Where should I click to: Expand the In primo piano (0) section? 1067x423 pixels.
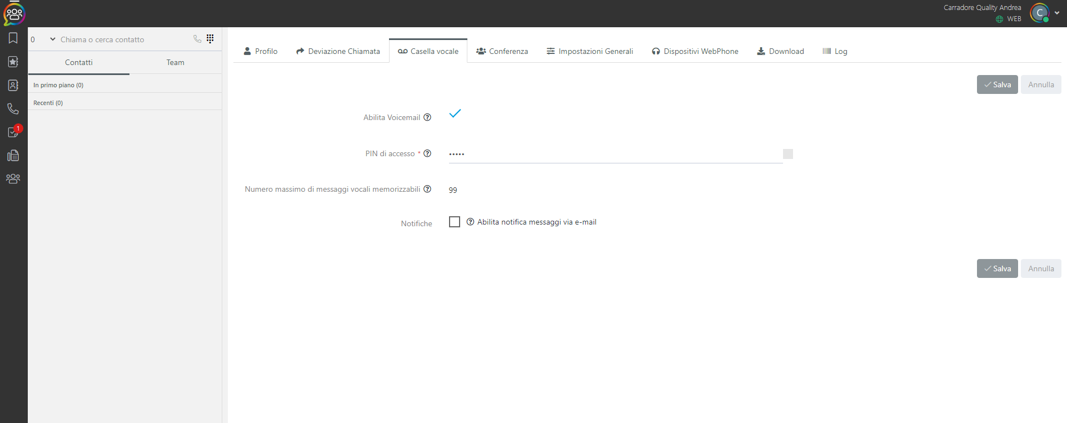coord(125,85)
